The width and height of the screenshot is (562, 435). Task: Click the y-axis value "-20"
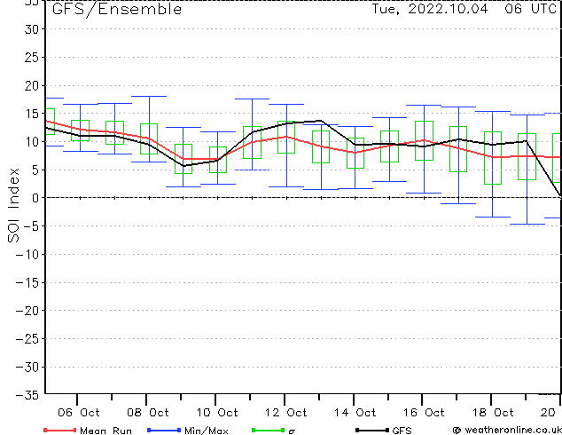(27, 311)
